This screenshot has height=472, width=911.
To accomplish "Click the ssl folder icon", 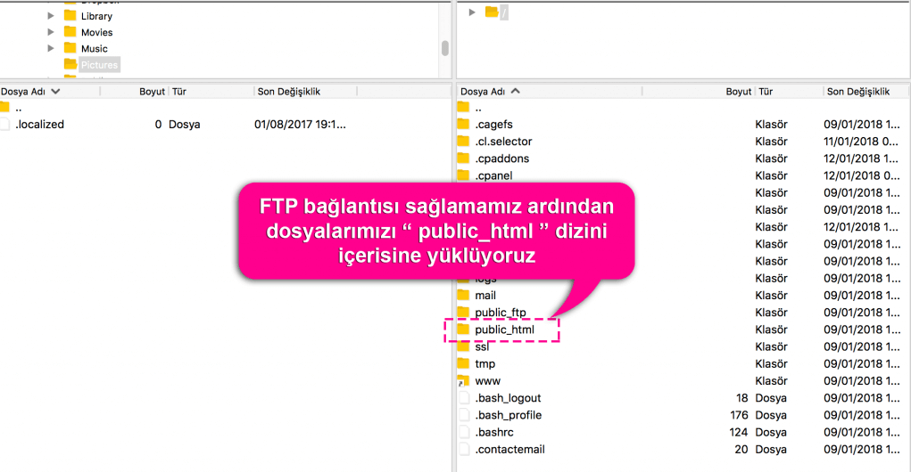I will click(463, 346).
